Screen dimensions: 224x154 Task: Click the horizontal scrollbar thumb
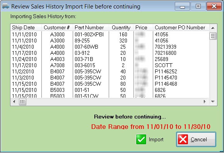[22, 102]
